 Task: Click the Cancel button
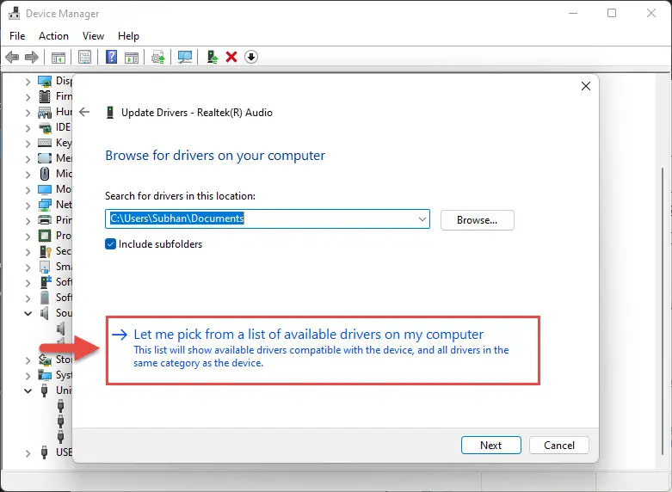558,445
